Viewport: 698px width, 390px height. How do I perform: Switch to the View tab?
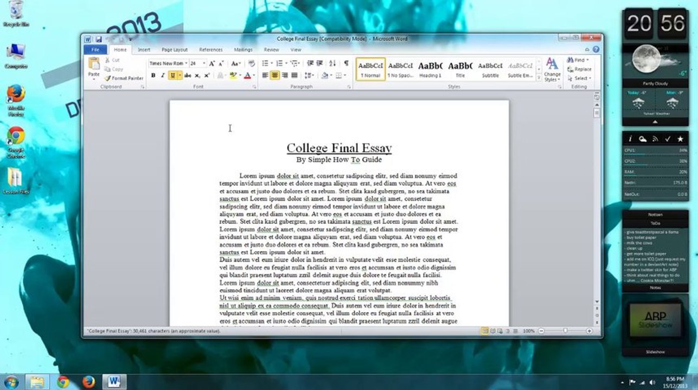(296, 50)
